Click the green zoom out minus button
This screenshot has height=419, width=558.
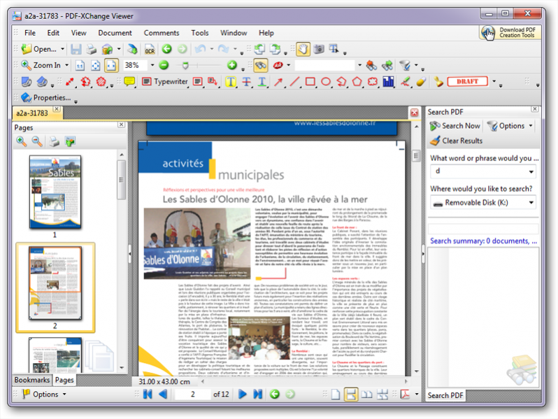[x=164, y=65]
